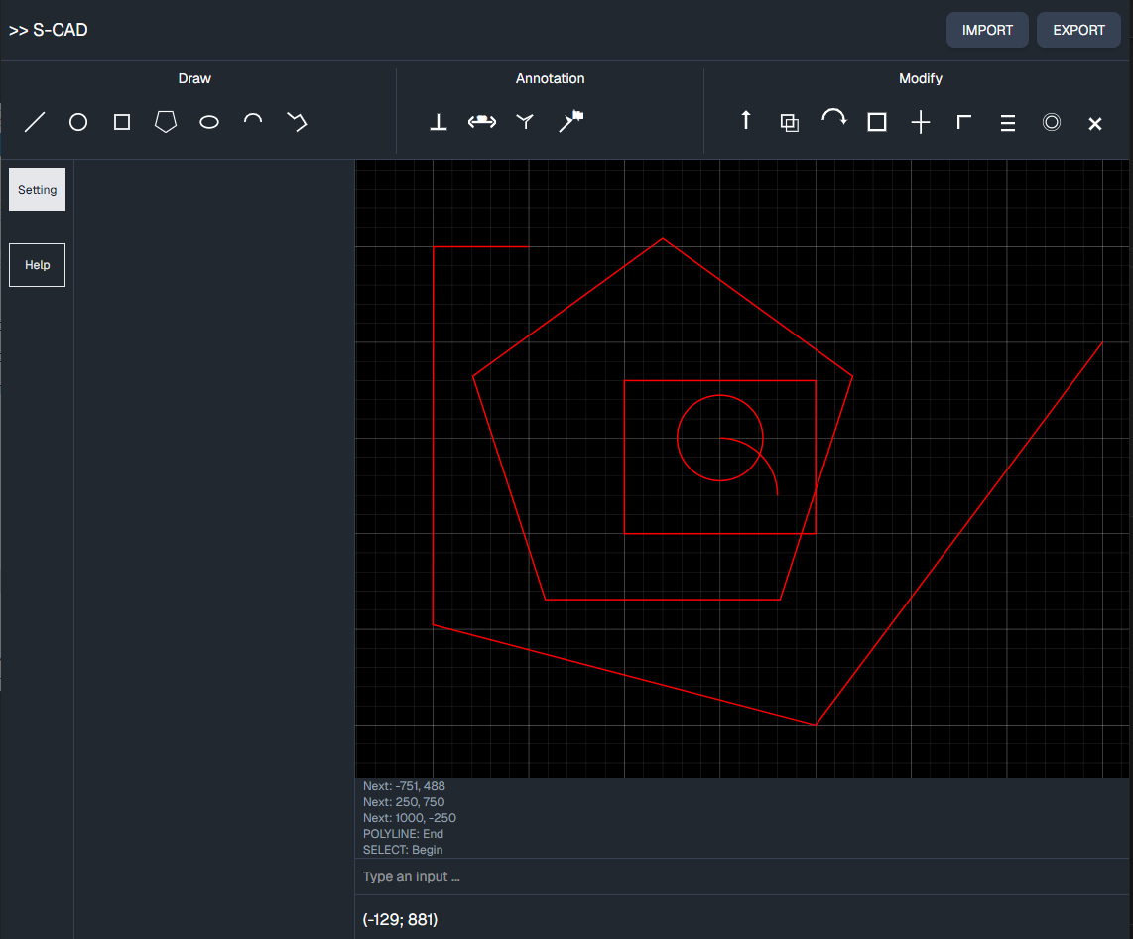Open the Setting panel
The height and width of the screenshot is (939, 1133).
tap(37, 190)
